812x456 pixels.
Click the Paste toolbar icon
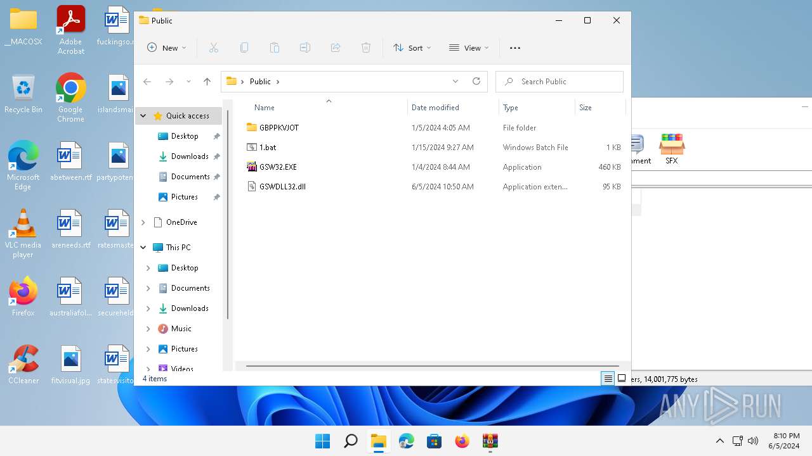pyautogui.click(x=275, y=47)
